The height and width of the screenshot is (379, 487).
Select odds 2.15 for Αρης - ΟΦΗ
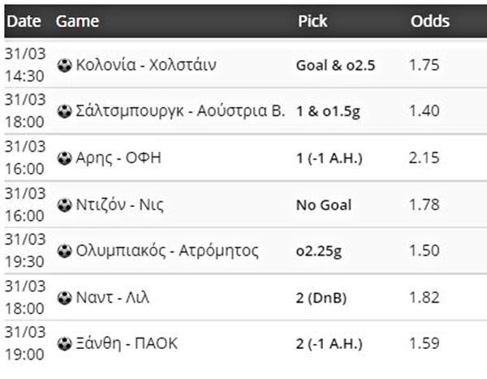pyautogui.click(x=424, y=158)
